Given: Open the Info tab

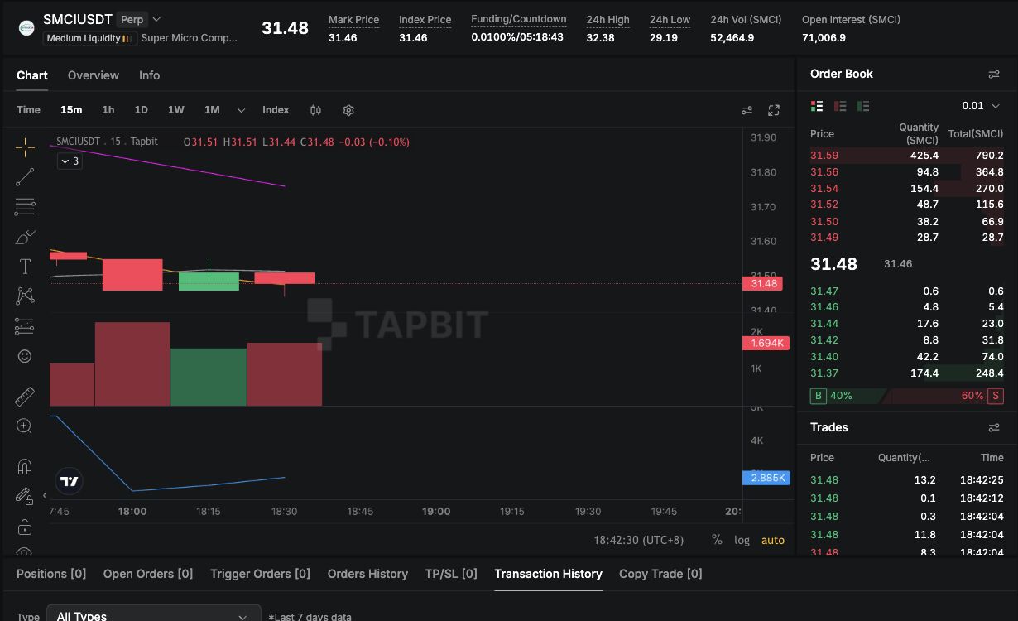Looking at the screenshot, I should [150, 75].
